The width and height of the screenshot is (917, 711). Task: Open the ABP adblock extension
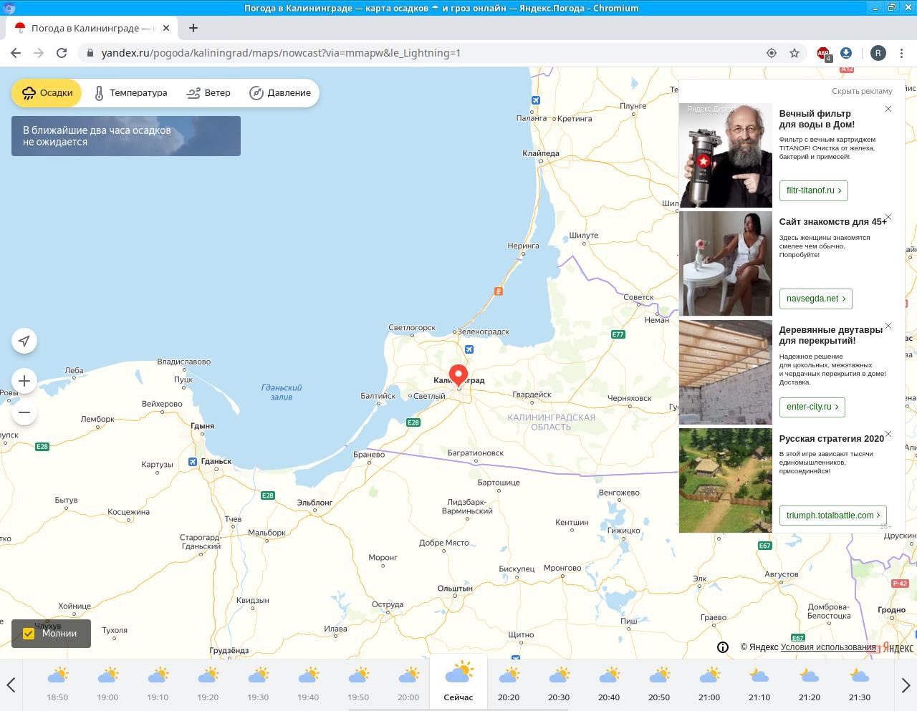pos(824,53)
